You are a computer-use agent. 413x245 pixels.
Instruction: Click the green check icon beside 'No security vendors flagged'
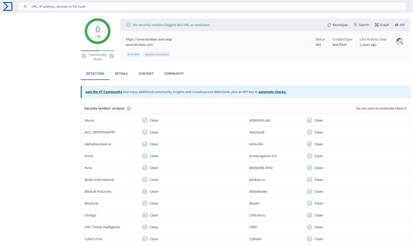(128, 25)
